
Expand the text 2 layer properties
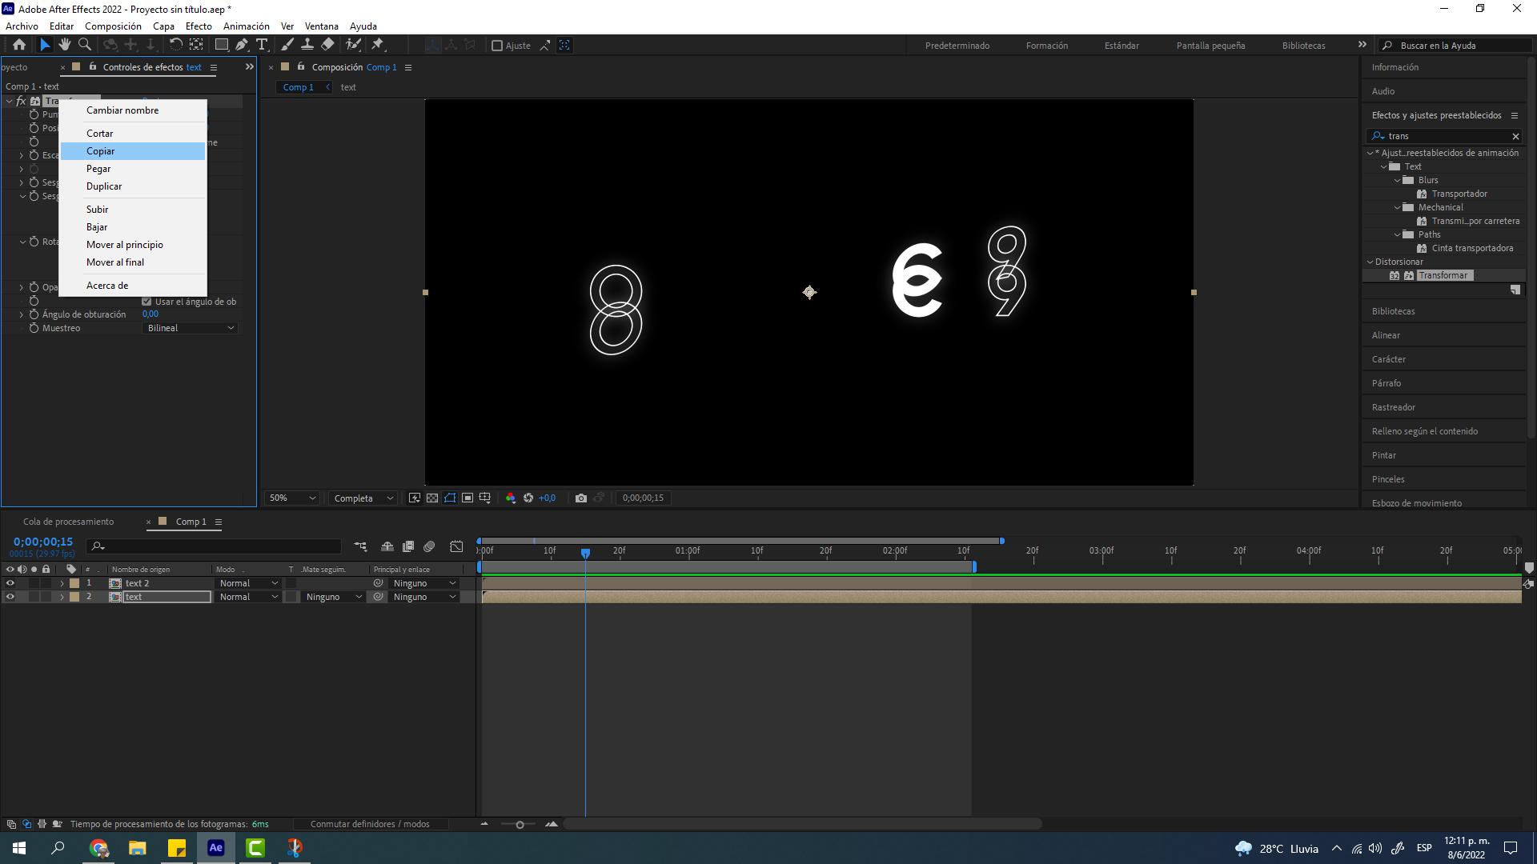[x=62, y=583]
